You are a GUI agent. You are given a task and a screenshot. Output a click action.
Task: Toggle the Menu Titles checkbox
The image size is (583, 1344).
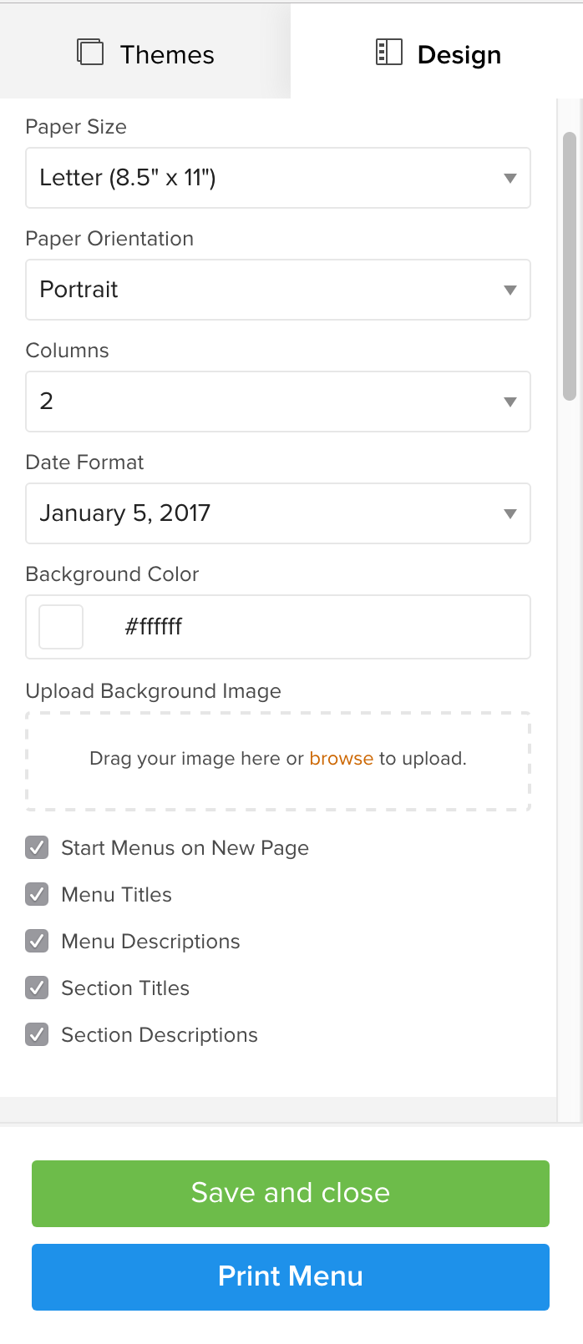pos(37,895)
